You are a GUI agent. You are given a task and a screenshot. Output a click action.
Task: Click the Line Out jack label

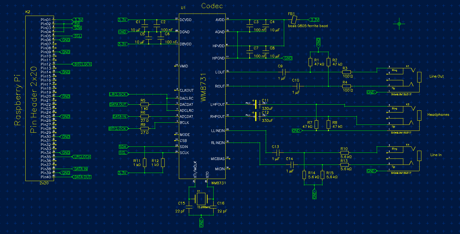(436, 76)
